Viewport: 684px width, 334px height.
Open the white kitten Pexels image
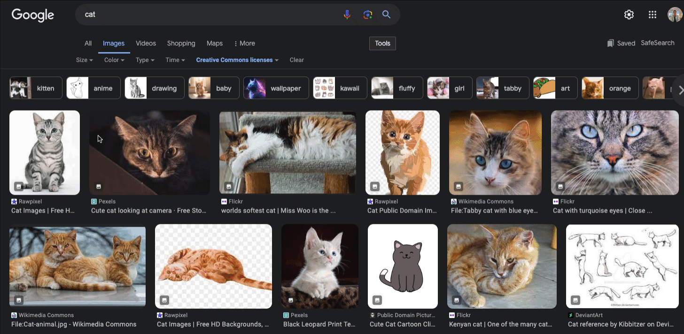(x=320, y=266)
